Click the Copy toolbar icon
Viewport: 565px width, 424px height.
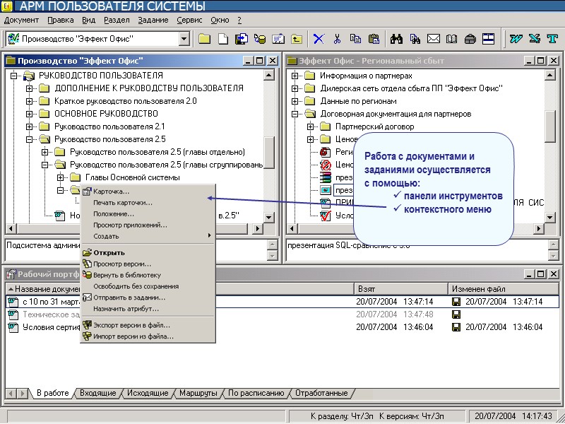pyautogui.click(x=355, y=39)
